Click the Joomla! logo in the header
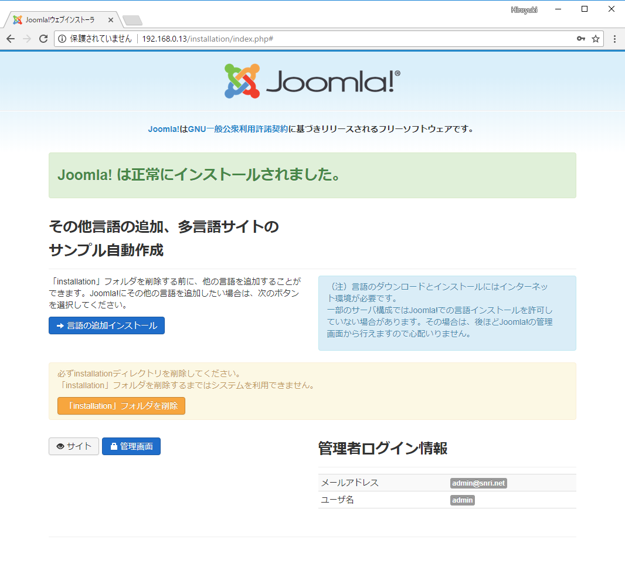The width and height of the screenshot is (625, 580). tap(312, 81)
